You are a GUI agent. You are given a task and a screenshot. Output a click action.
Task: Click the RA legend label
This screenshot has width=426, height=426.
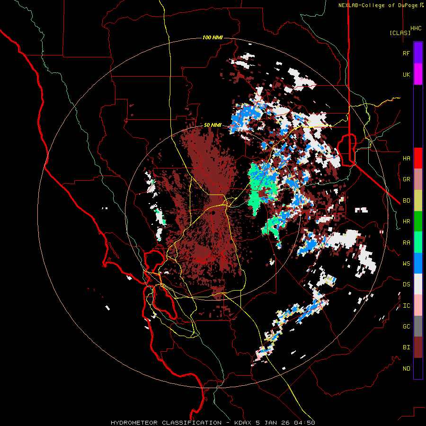406,243
